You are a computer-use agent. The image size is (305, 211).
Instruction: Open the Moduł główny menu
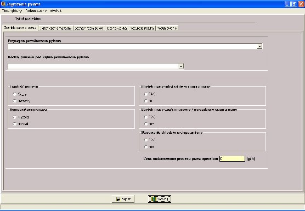click(x=12, y=11)
